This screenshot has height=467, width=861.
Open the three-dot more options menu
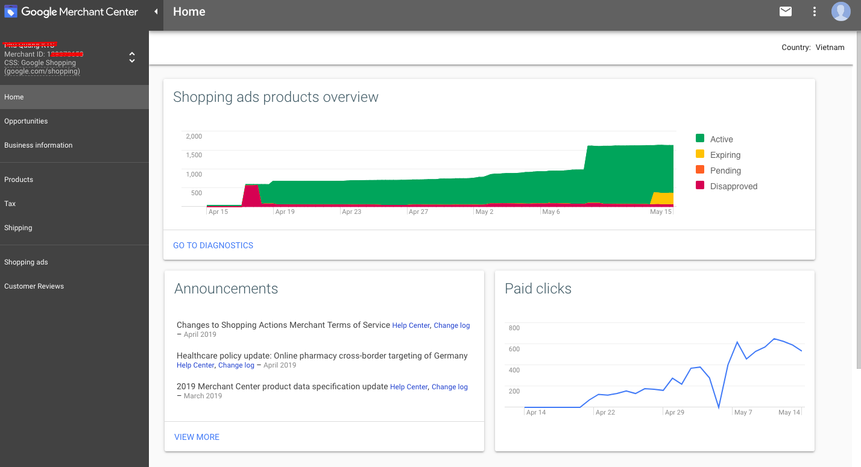(815, 11)
